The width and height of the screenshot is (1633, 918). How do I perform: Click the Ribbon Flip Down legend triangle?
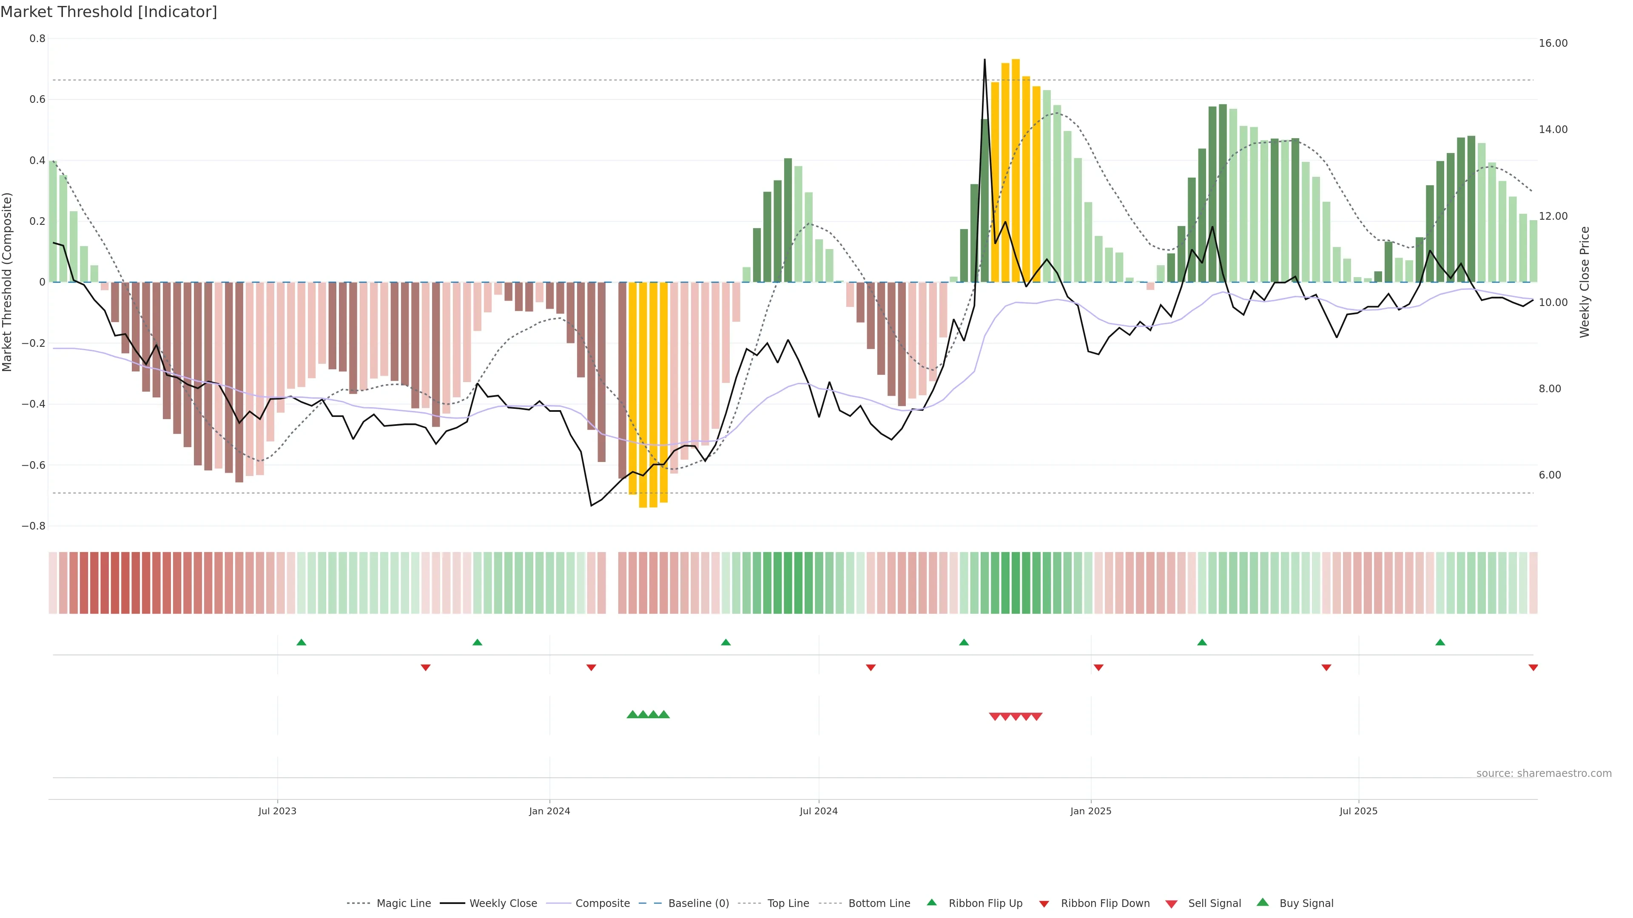(1044, 904)
